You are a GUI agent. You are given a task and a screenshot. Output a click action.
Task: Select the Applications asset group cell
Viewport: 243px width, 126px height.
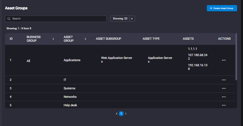(72, 60)
